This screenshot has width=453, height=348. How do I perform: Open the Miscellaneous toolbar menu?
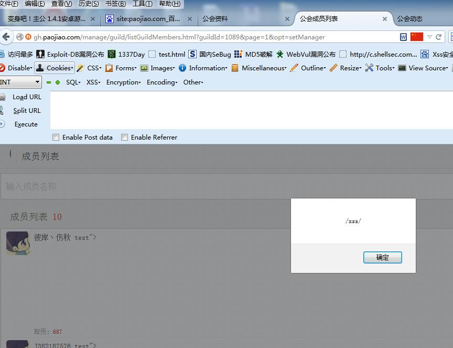tap(259, 68)
